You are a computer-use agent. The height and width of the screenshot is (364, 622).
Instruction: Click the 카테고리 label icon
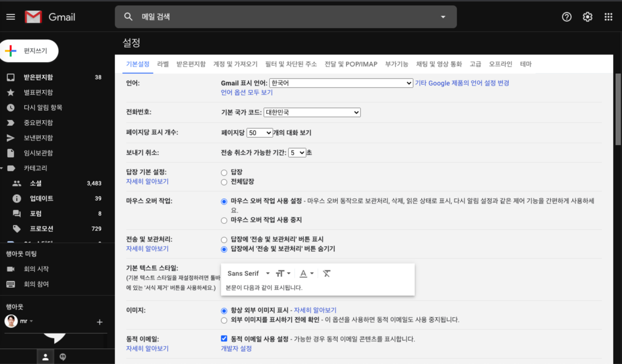pos(11,168)
